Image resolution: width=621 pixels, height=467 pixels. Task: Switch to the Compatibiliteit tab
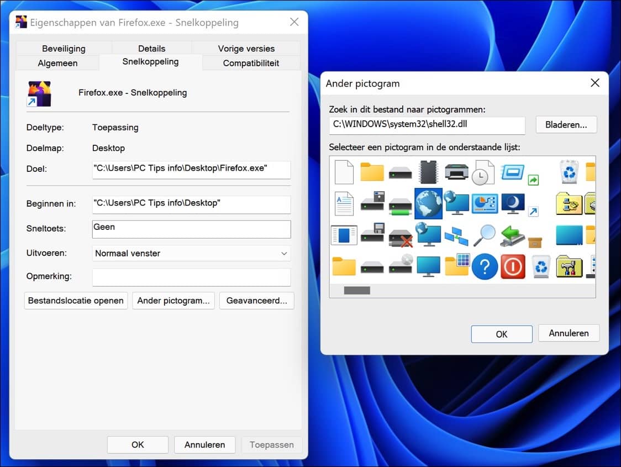click(251, 63)
